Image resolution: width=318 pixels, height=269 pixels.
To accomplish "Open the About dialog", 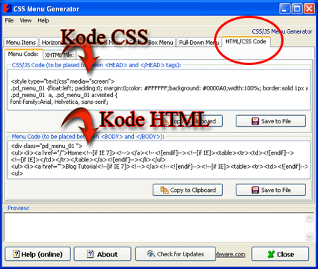I will (x=103, y=254).
